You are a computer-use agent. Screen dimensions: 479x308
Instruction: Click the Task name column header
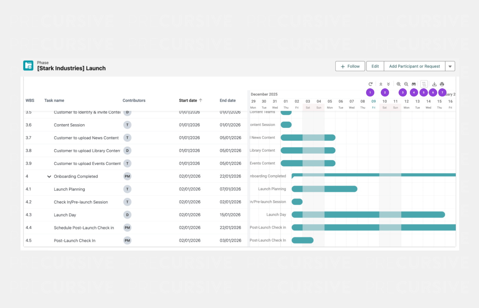point(54,101)
